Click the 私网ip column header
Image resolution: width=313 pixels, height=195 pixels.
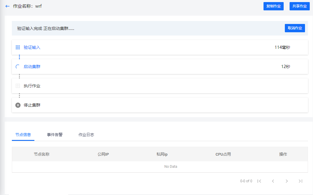(x=162, y=154)
